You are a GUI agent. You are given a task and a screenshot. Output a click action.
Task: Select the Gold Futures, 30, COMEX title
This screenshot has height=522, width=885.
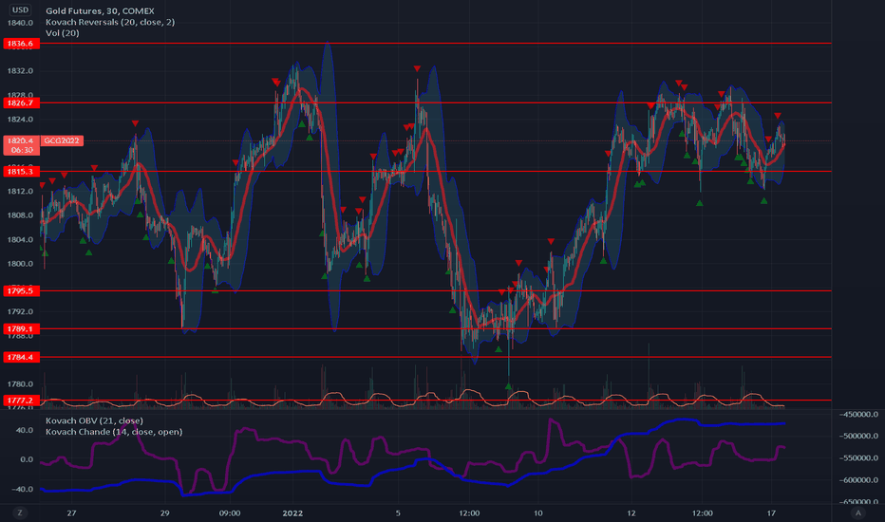100,10
